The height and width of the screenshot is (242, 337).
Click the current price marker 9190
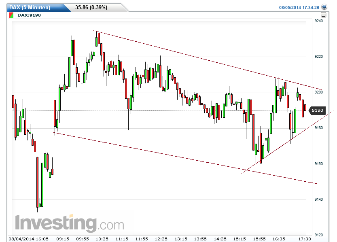317,110
